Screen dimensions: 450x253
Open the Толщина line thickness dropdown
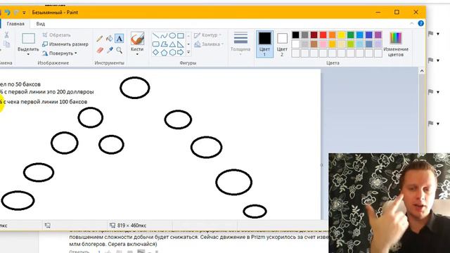pos(240,44)
